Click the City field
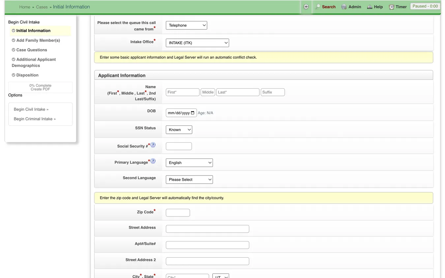 [187, 276]
